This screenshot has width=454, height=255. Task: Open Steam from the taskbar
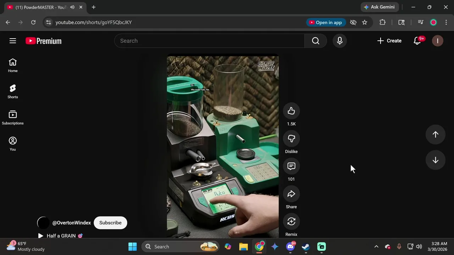click(x=306, y=246)
